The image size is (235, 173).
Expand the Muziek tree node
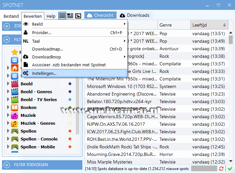[x=8, y=115]
